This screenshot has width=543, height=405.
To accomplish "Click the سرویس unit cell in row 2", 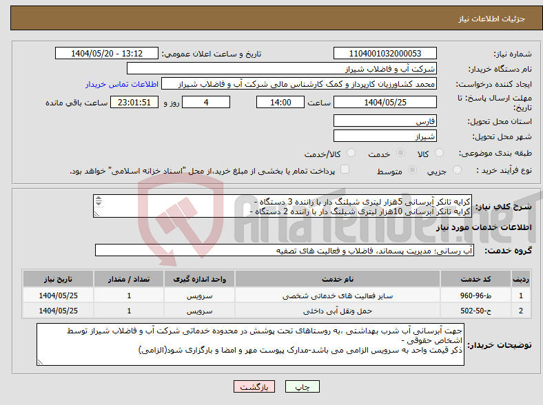I will 199,311.
